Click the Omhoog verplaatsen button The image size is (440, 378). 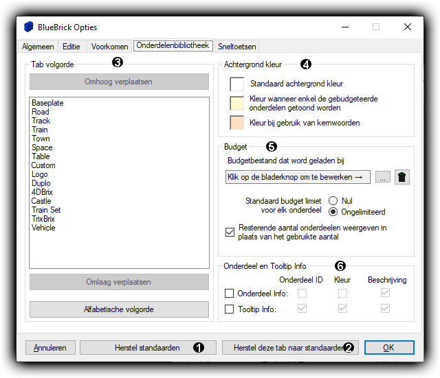pyautogui.click(x=119, y=82)
